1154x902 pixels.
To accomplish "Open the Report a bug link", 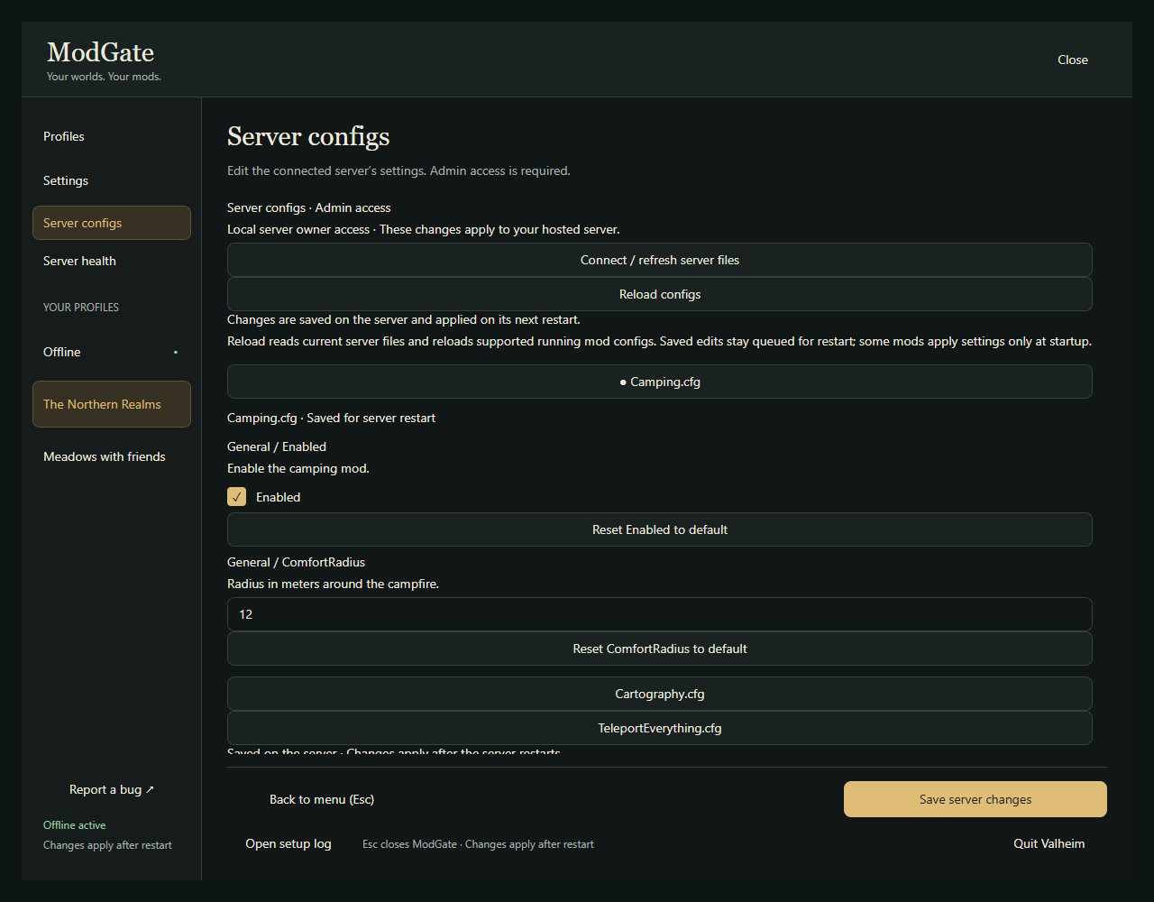I will [x=112, y=789].
